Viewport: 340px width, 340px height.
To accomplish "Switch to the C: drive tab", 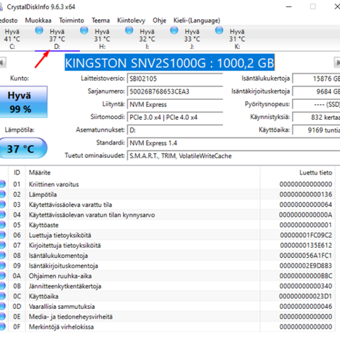I will [12, 39].
